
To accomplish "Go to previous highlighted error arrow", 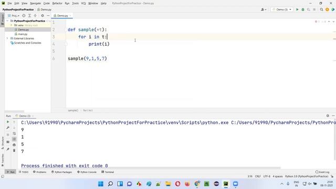I will [329, 22].
